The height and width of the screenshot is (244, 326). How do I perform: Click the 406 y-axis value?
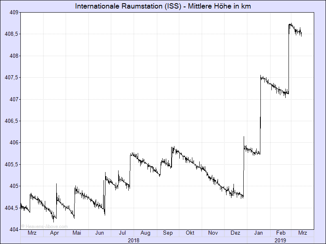point(14,142)
